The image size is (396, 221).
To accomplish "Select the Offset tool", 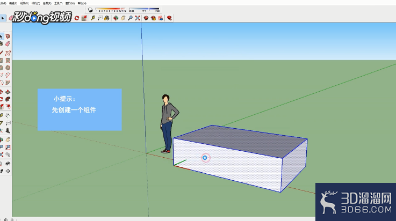I will 8,107.
